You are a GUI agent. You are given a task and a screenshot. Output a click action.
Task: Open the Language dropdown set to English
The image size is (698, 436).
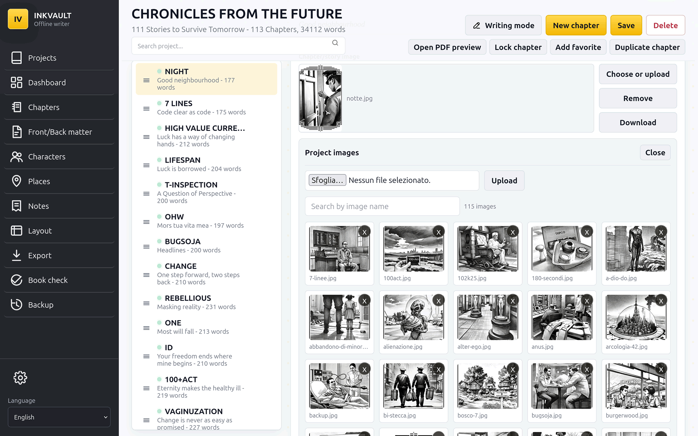[59, 417]
